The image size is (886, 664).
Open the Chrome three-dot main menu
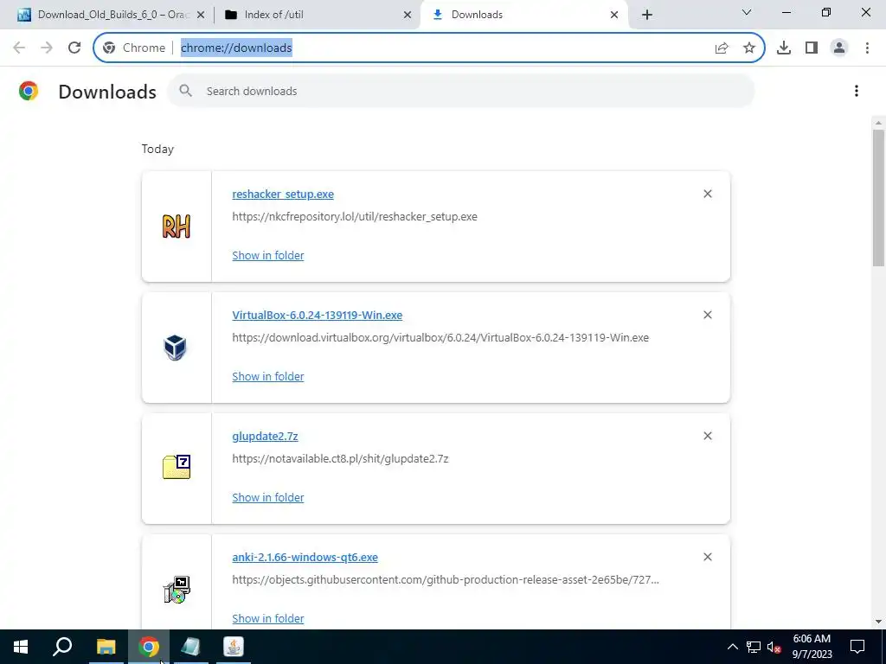[867, 48]
